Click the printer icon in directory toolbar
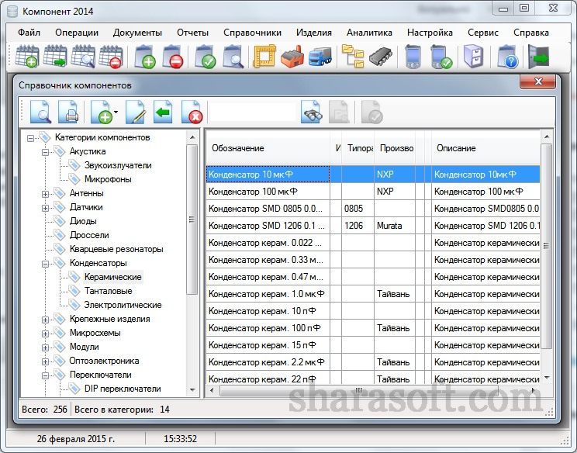The height and width of the screenshot is (453, 577). (x=68, y=112)
